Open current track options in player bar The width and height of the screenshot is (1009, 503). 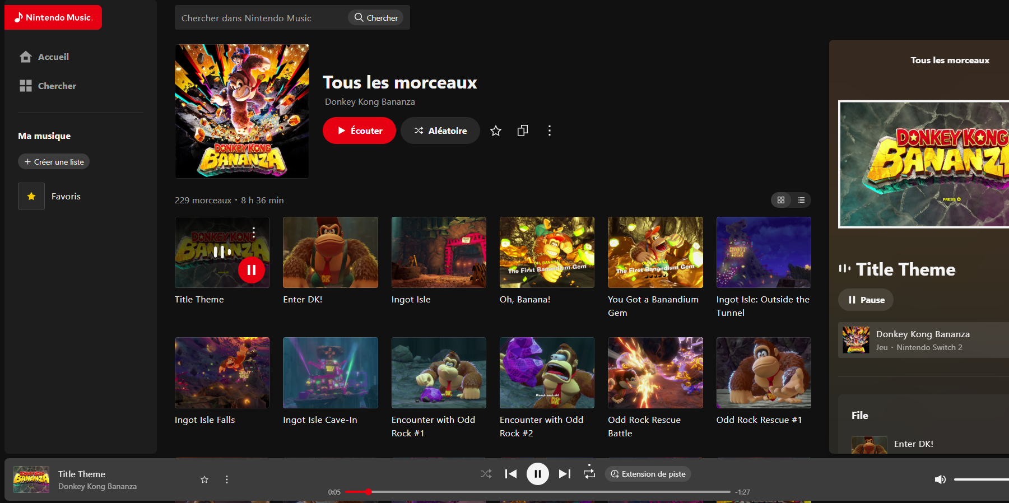coord(227,479)
